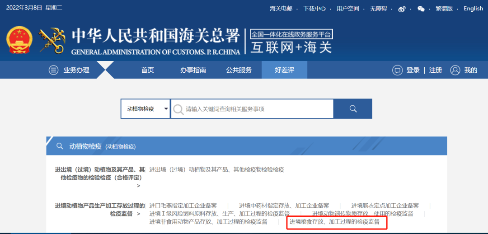
Task: Click the 注册 register link
Action: pyautogui.click(x=436, y=70)
